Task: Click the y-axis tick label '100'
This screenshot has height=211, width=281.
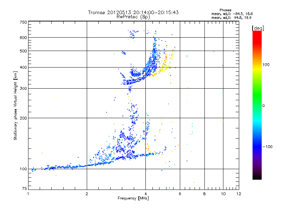Action: [x=23, y=169]
